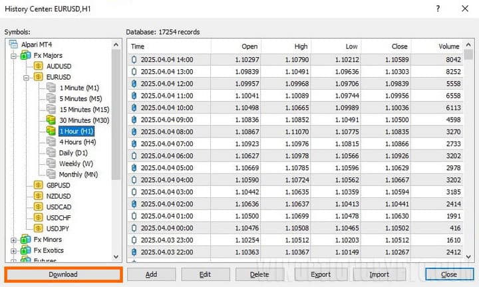Collapse the EURUSD symbol node
Image resolution: width=479 pixels, height=287 pixels.
(x=27, y=77)
